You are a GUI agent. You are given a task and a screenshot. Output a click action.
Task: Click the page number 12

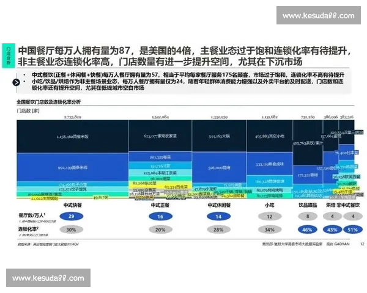pyautogui.click(x=362, y=244)
